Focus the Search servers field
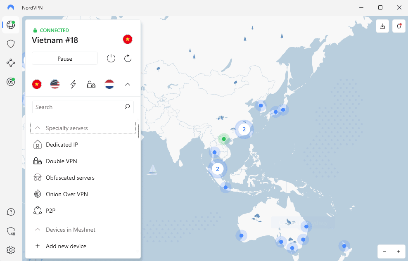This screenshot has height=261, width=408. pyautogui.click(x=83, y=107)
